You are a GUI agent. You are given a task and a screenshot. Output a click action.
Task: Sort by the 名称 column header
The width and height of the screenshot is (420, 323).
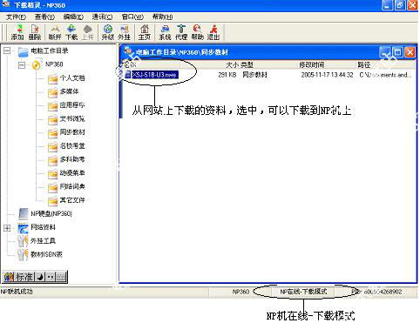coord(130,64)
